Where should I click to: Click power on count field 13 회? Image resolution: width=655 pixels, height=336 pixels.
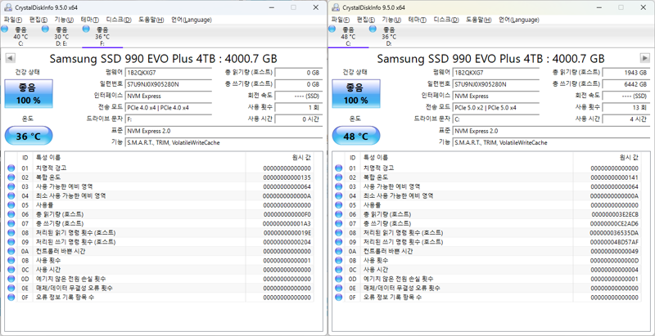tap(626, 108)
